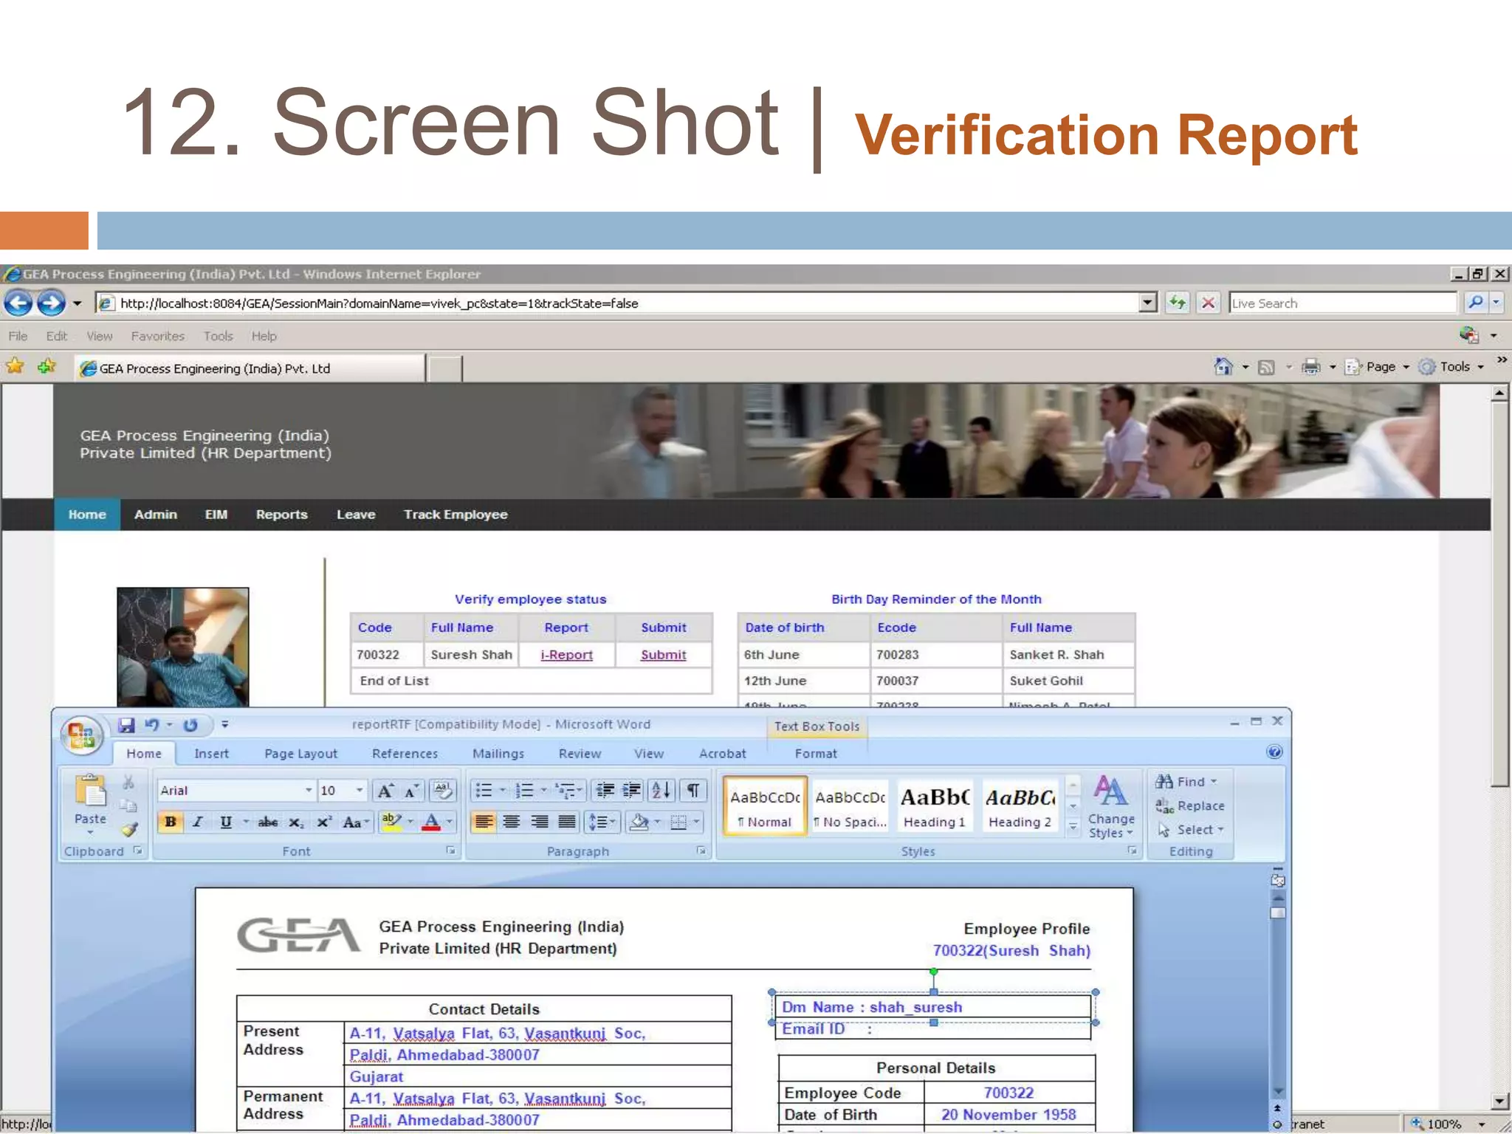
Task: Click the IE RSS feeds icon
Action: click(x=1267, y=367)
